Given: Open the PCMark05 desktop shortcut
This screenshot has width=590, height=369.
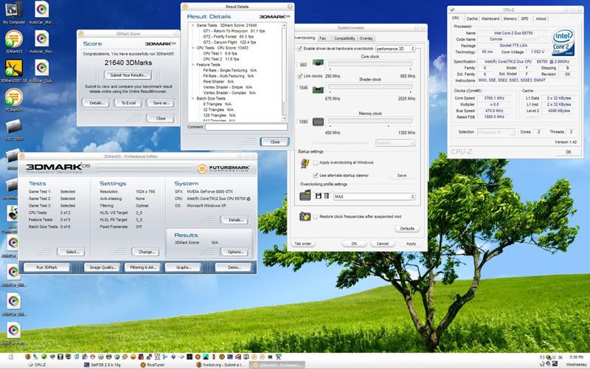Looking at the screenshot, I should click(x=13, y=100).
